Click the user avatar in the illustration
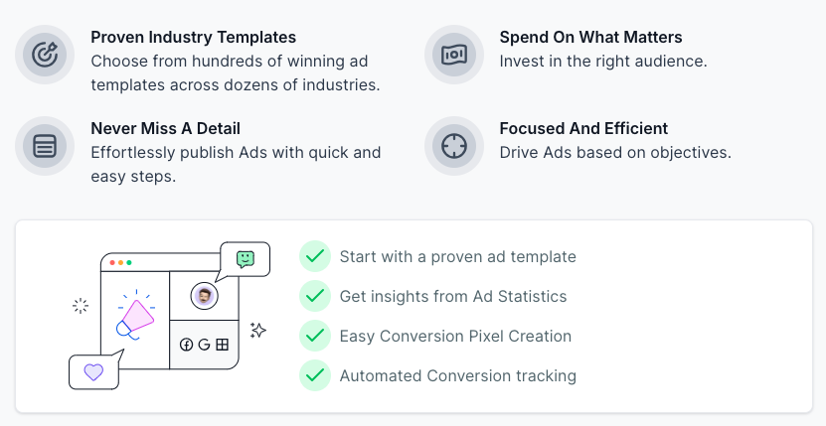Viewport: 826px width, 426px height. (205, 296)
